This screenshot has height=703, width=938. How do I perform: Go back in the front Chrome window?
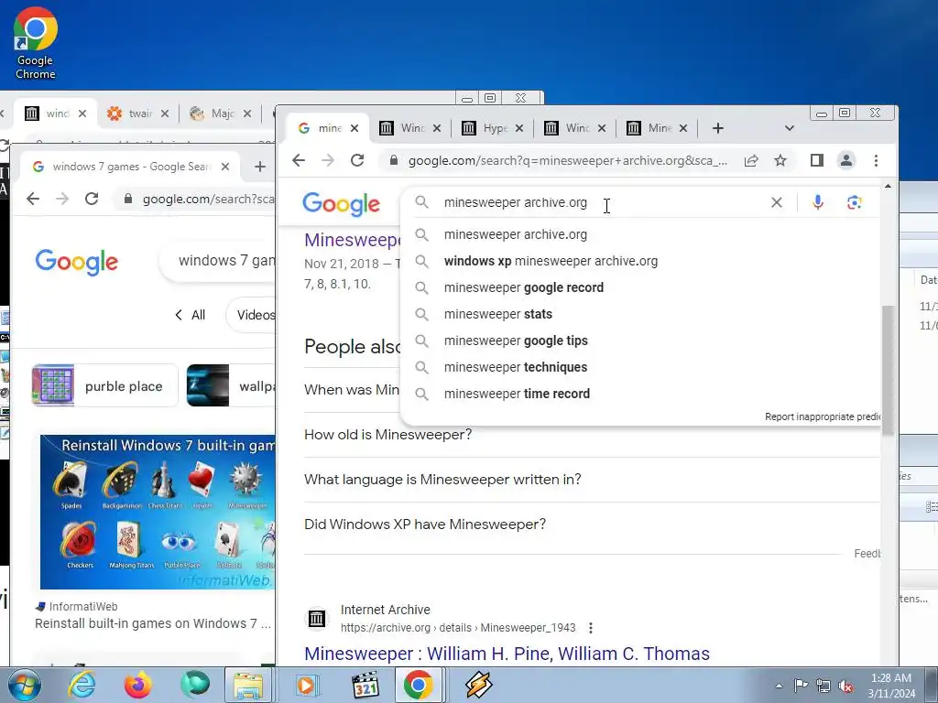[x=299, y=160]
